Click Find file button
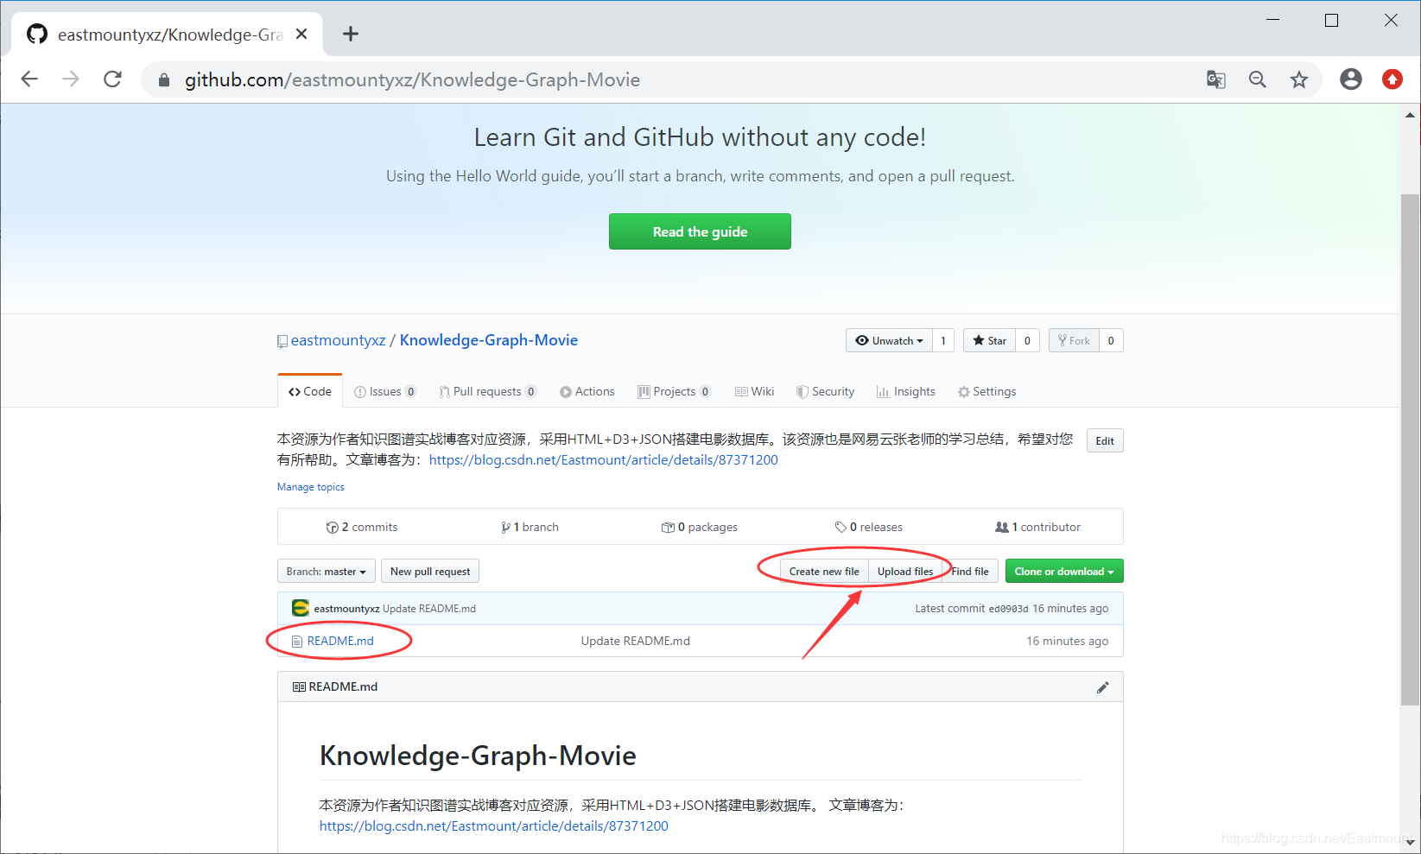 tap(970, 571)
